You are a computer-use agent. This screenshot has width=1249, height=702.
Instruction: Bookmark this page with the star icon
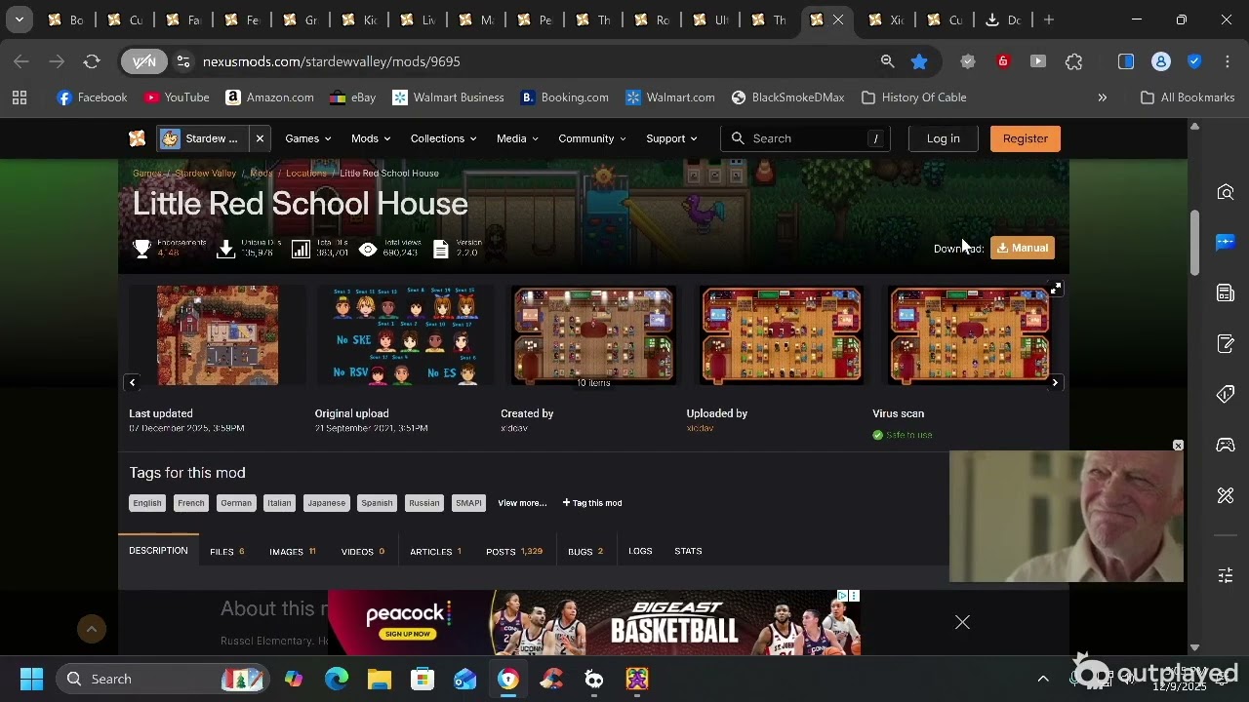919,61
